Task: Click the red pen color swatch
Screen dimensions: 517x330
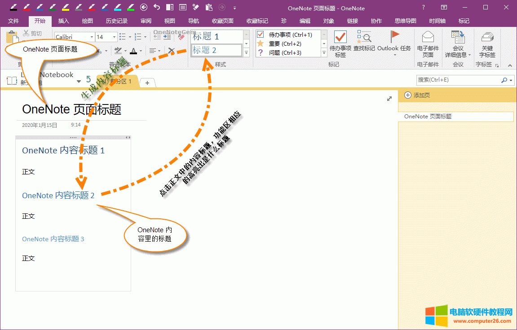Action: 26,7
